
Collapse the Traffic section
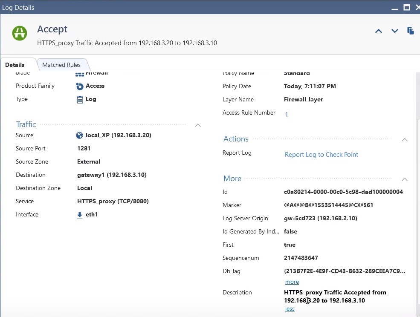tap(197, 125)
